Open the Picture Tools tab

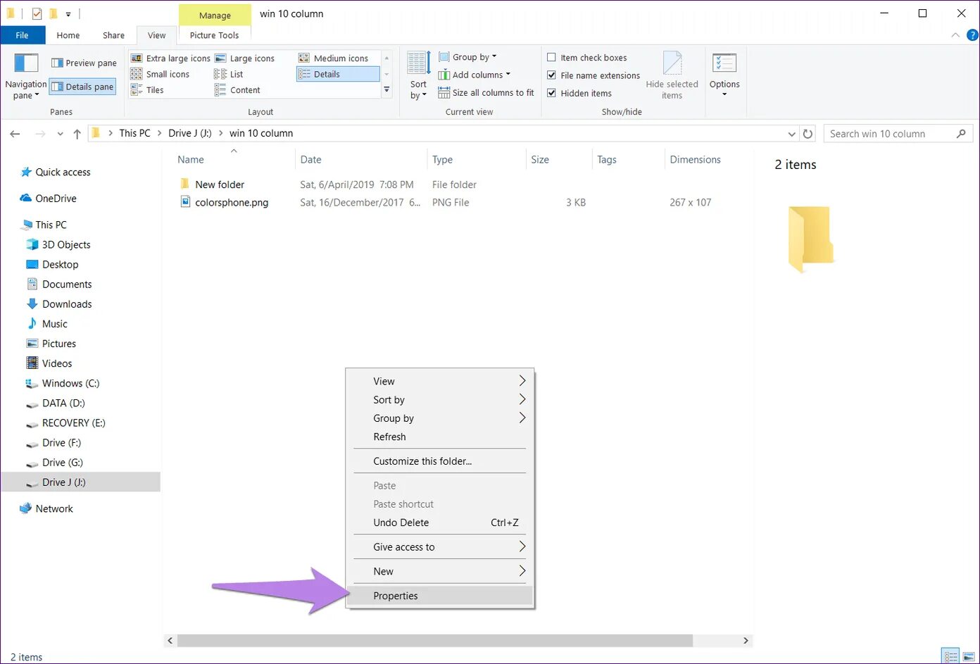(x=214, y=35)
